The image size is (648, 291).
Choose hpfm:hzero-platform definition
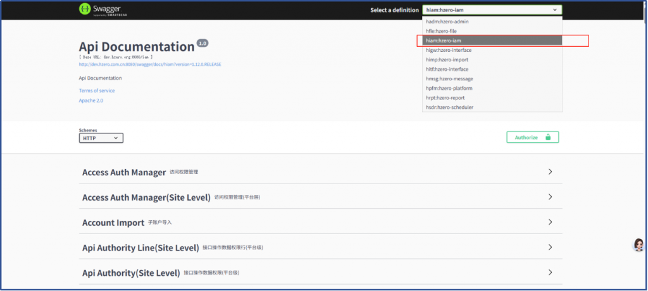click(x=449, y=88)
